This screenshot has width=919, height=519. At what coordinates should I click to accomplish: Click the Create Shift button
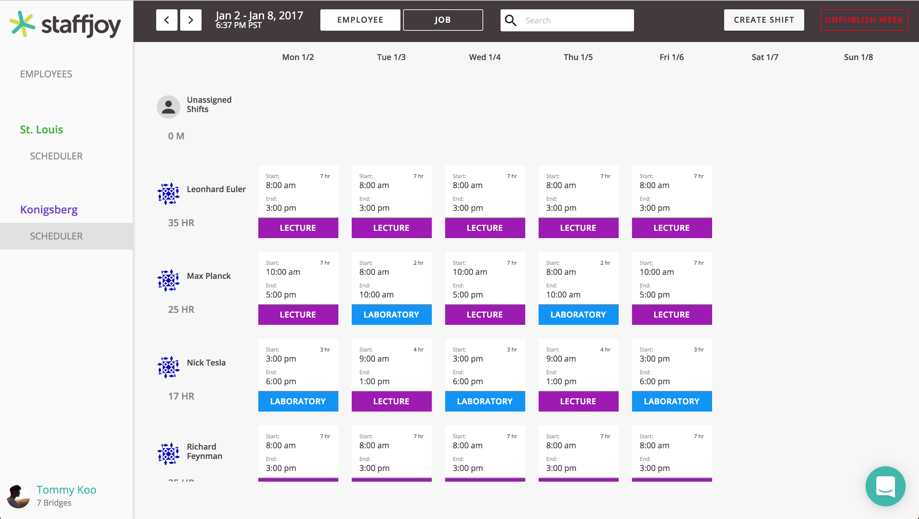[x=764, y=20]
